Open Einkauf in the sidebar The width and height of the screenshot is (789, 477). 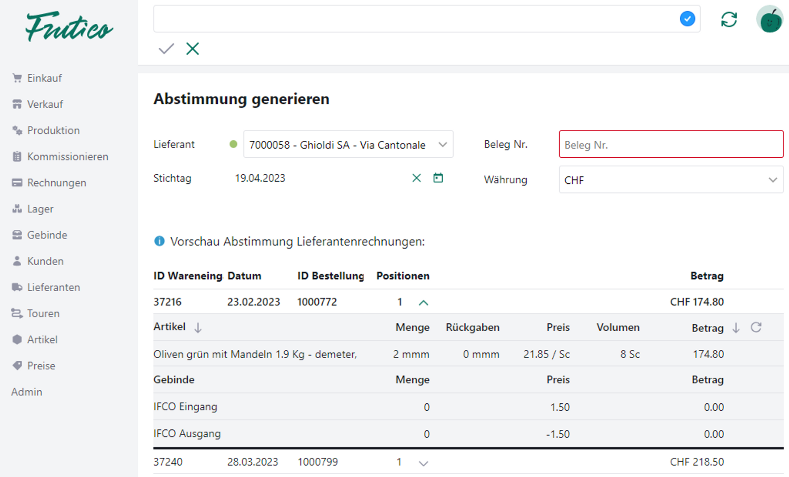[x=44, y=78]
